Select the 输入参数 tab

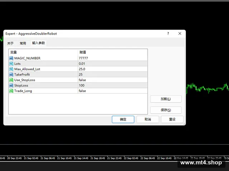[x=39, y=43]
